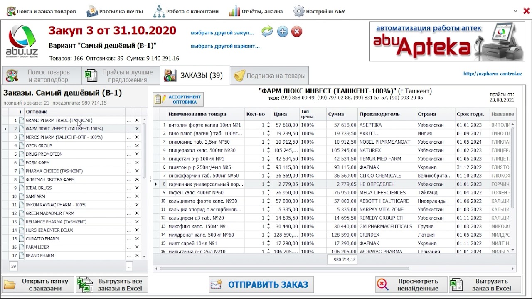532x299 pixels.
Task: Click the blue add purchase icon
Action: click(x=283, y=32)
